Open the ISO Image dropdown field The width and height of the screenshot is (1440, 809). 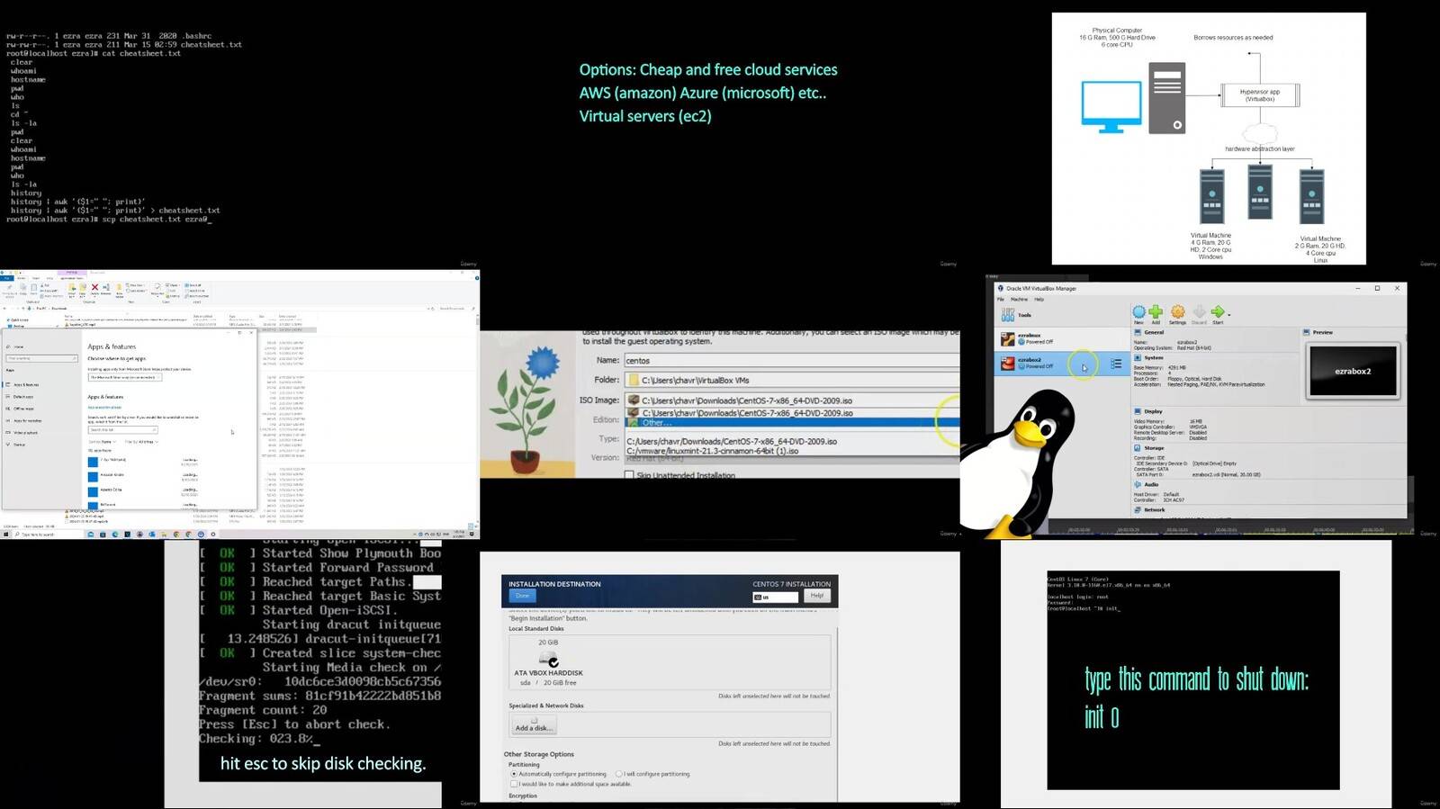tap(792, 400)
